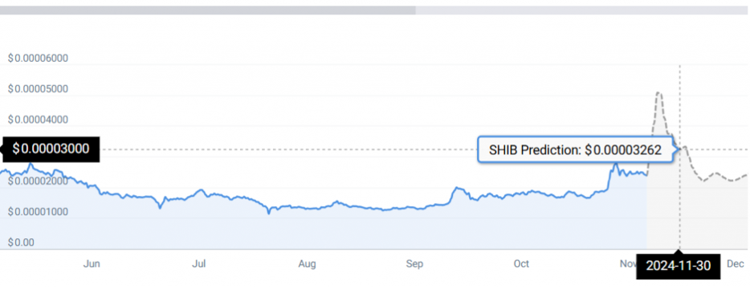
Task: Click the $0.00 baseline label
Action: (21, 242)
